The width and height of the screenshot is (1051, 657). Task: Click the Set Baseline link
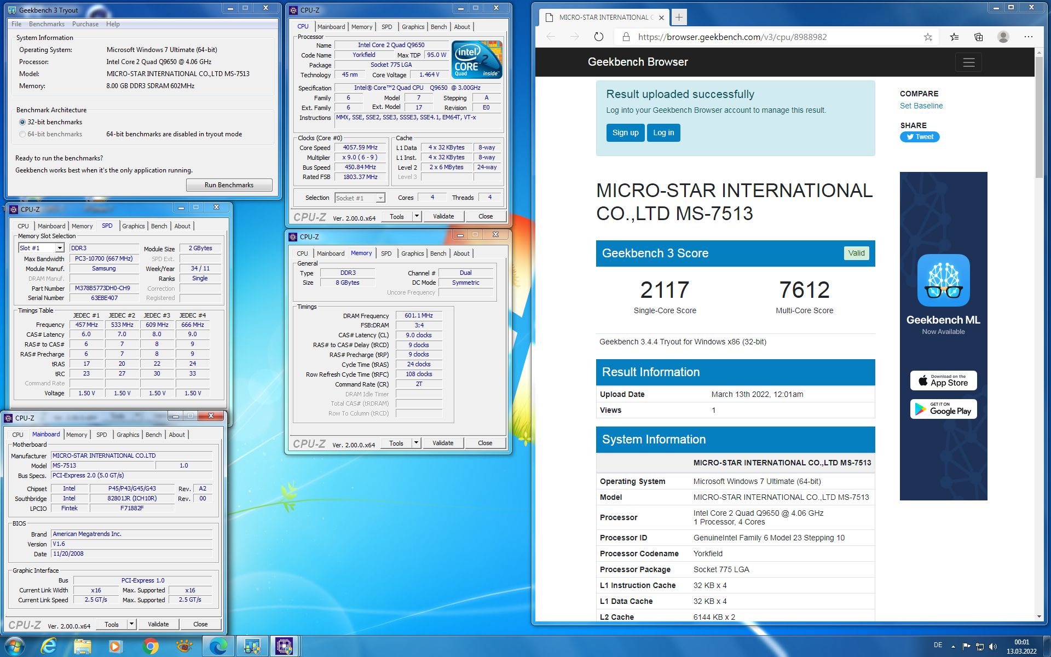point(921,106)
